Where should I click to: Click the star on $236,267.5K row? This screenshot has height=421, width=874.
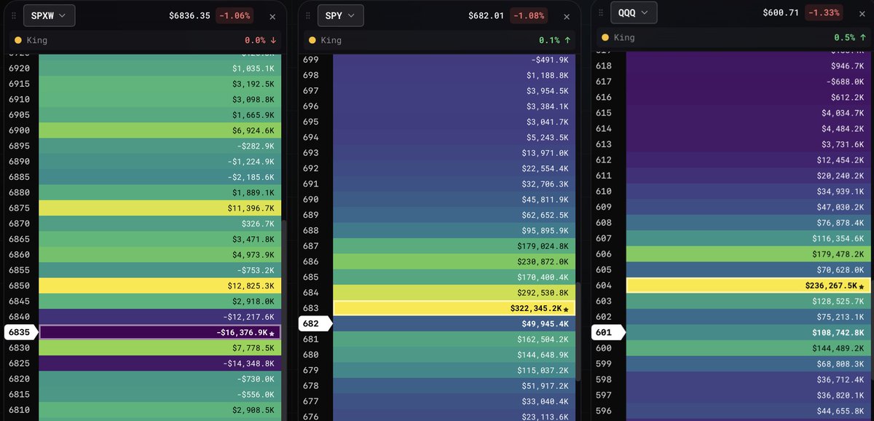tap(861, 286)
